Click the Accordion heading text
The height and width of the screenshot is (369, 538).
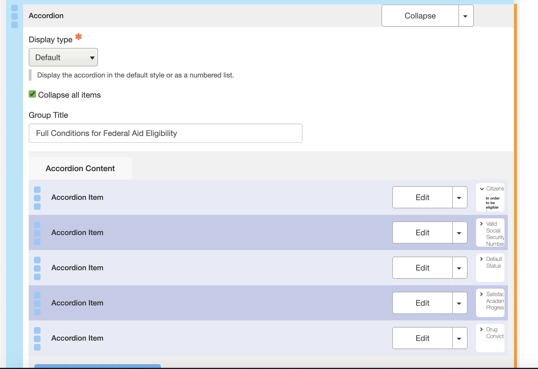coord(46,16)
